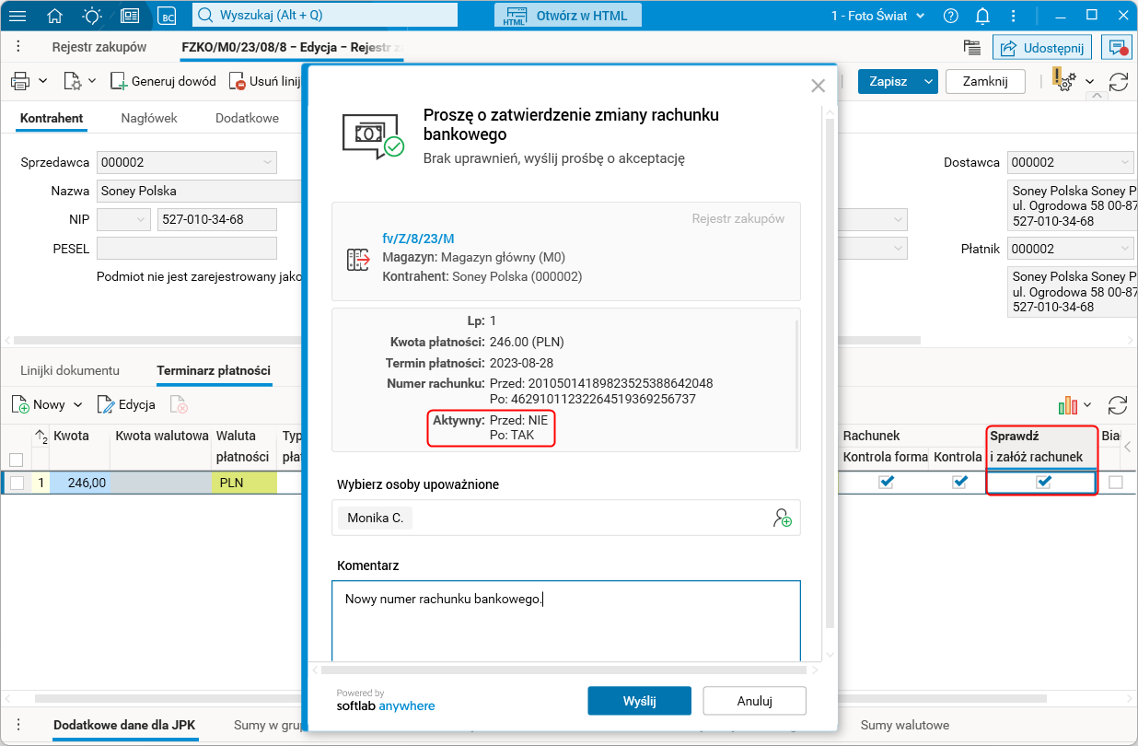Select Dodatkowe dane dla JPK tab
Image resolution: width=1138 pixels, height=746 pixels.
(x=124, y=725)
